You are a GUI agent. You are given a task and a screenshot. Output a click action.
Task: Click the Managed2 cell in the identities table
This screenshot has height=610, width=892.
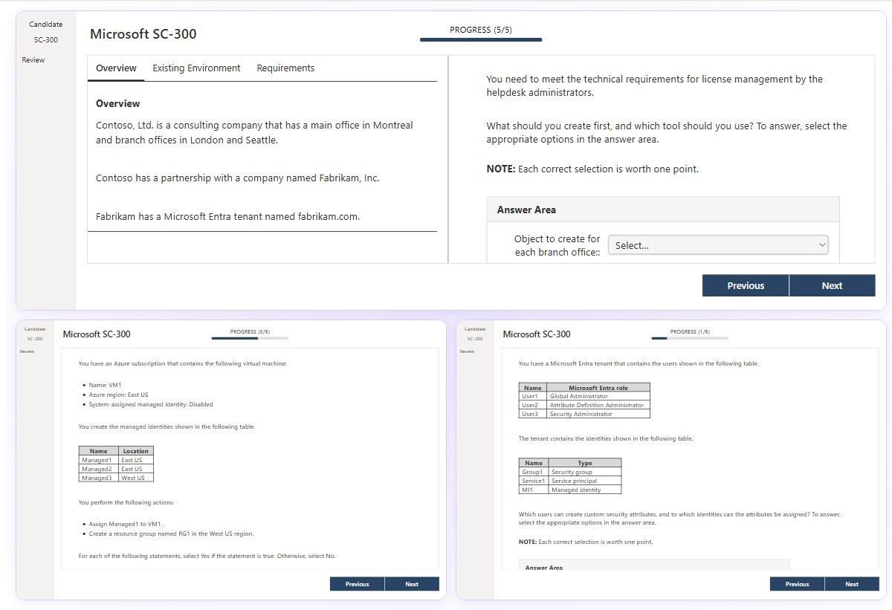[x=99, y=469]
